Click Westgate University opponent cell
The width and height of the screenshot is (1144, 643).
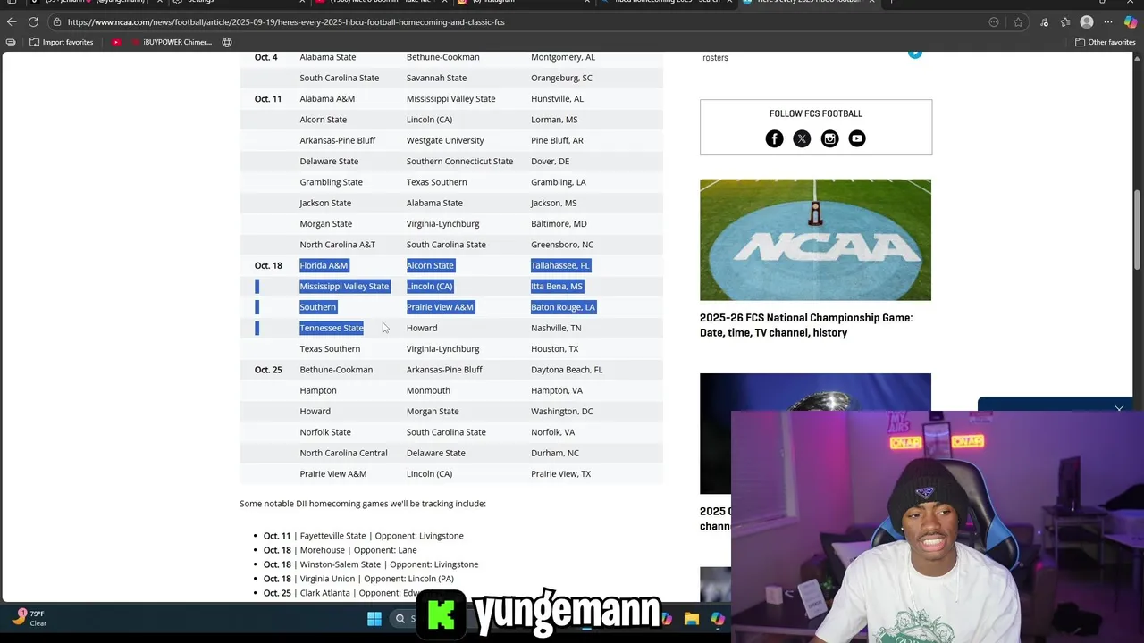[x=445, y=140]
